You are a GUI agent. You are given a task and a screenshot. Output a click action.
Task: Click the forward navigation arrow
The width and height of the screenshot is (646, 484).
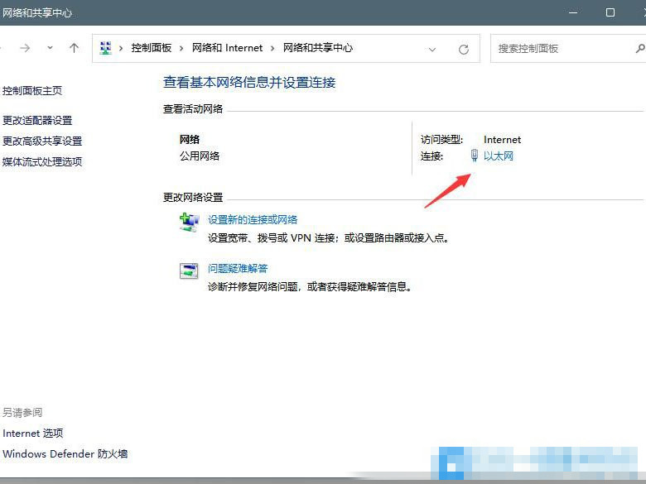25,48
